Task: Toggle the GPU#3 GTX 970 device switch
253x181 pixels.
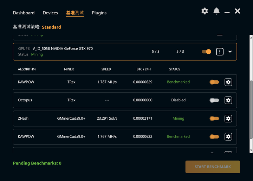Action: (206, 52)
